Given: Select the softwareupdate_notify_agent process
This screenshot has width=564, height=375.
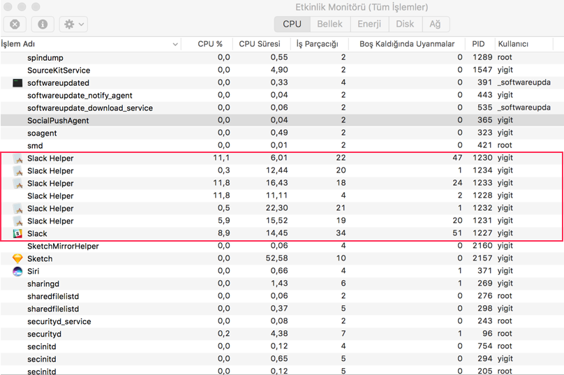Looking at the screenshot, I should [282, 96].
